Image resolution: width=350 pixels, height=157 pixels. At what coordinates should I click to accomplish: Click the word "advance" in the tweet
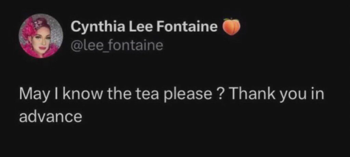(50, 117)
